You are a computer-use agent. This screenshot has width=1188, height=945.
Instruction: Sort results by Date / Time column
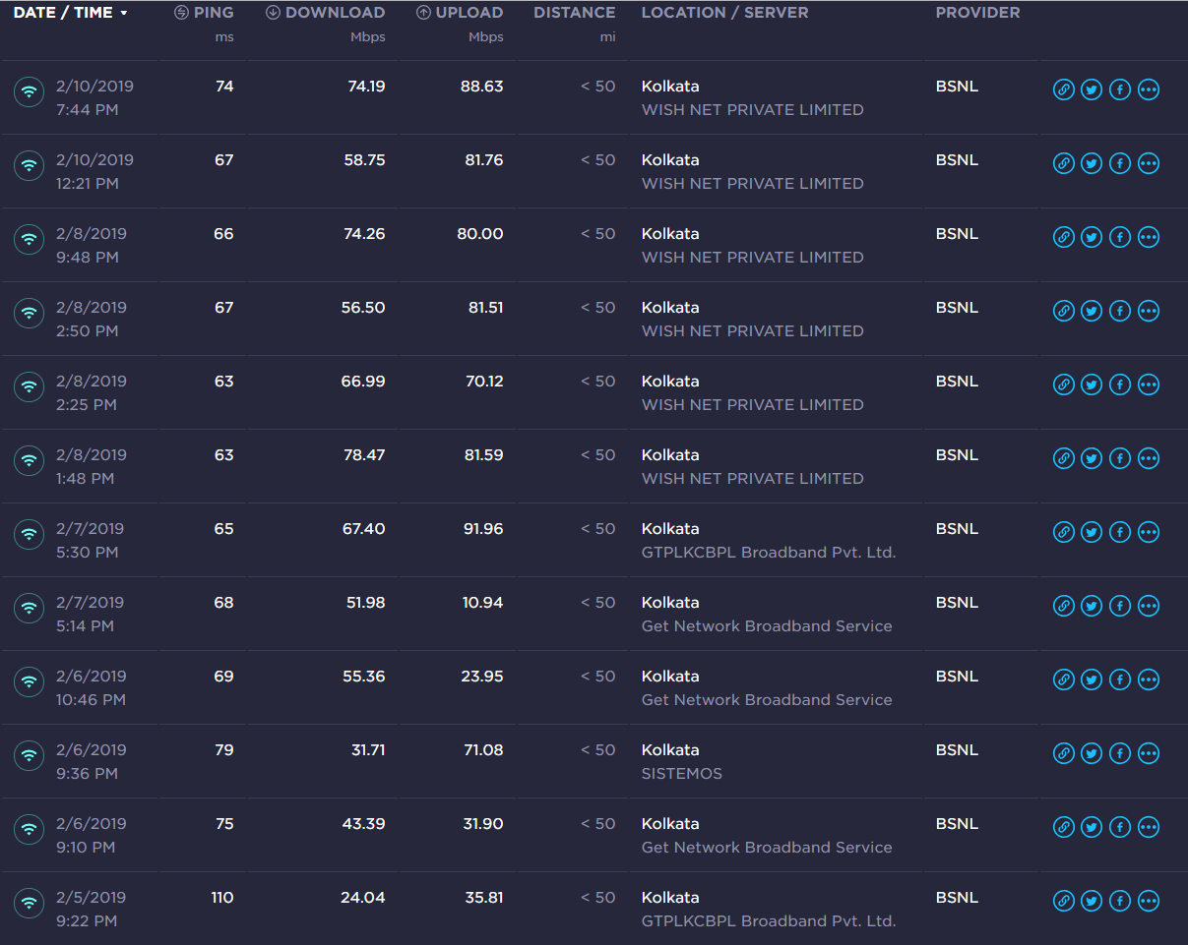tap(70, 13)
